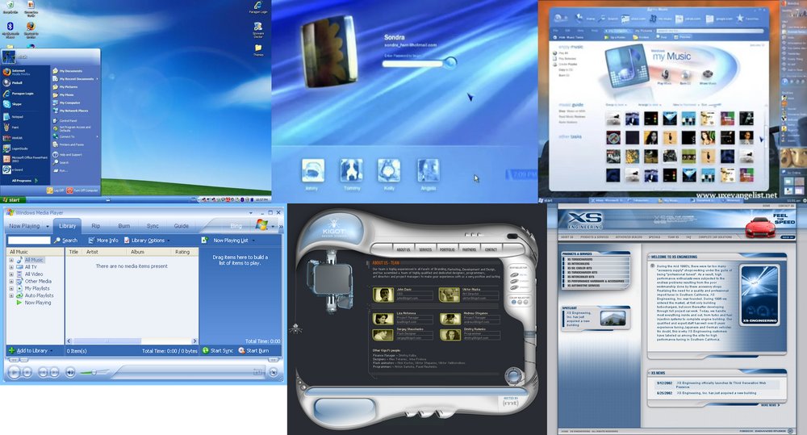Viewport: 807px width, 435px height.
Task: Open Services in the Kigot site menu
Action: tap(425, 249)
